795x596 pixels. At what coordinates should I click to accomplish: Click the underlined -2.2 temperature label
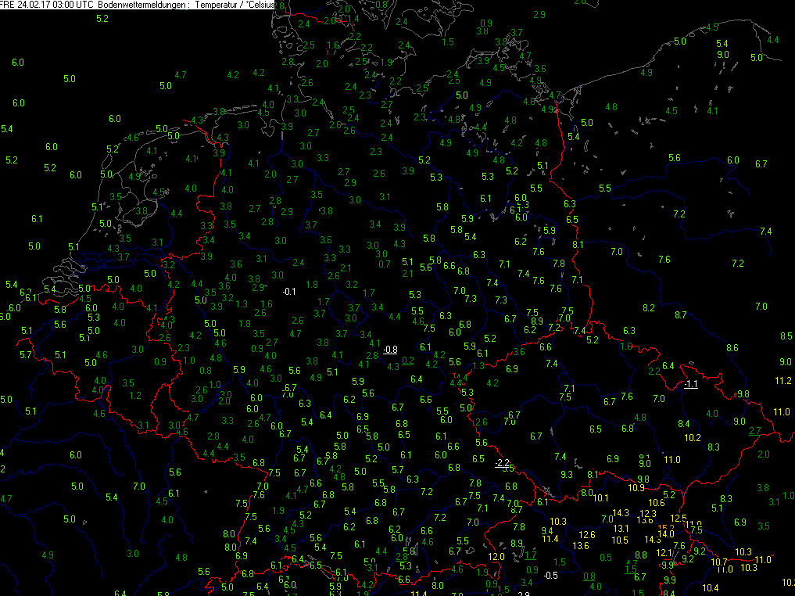point(502,463)
